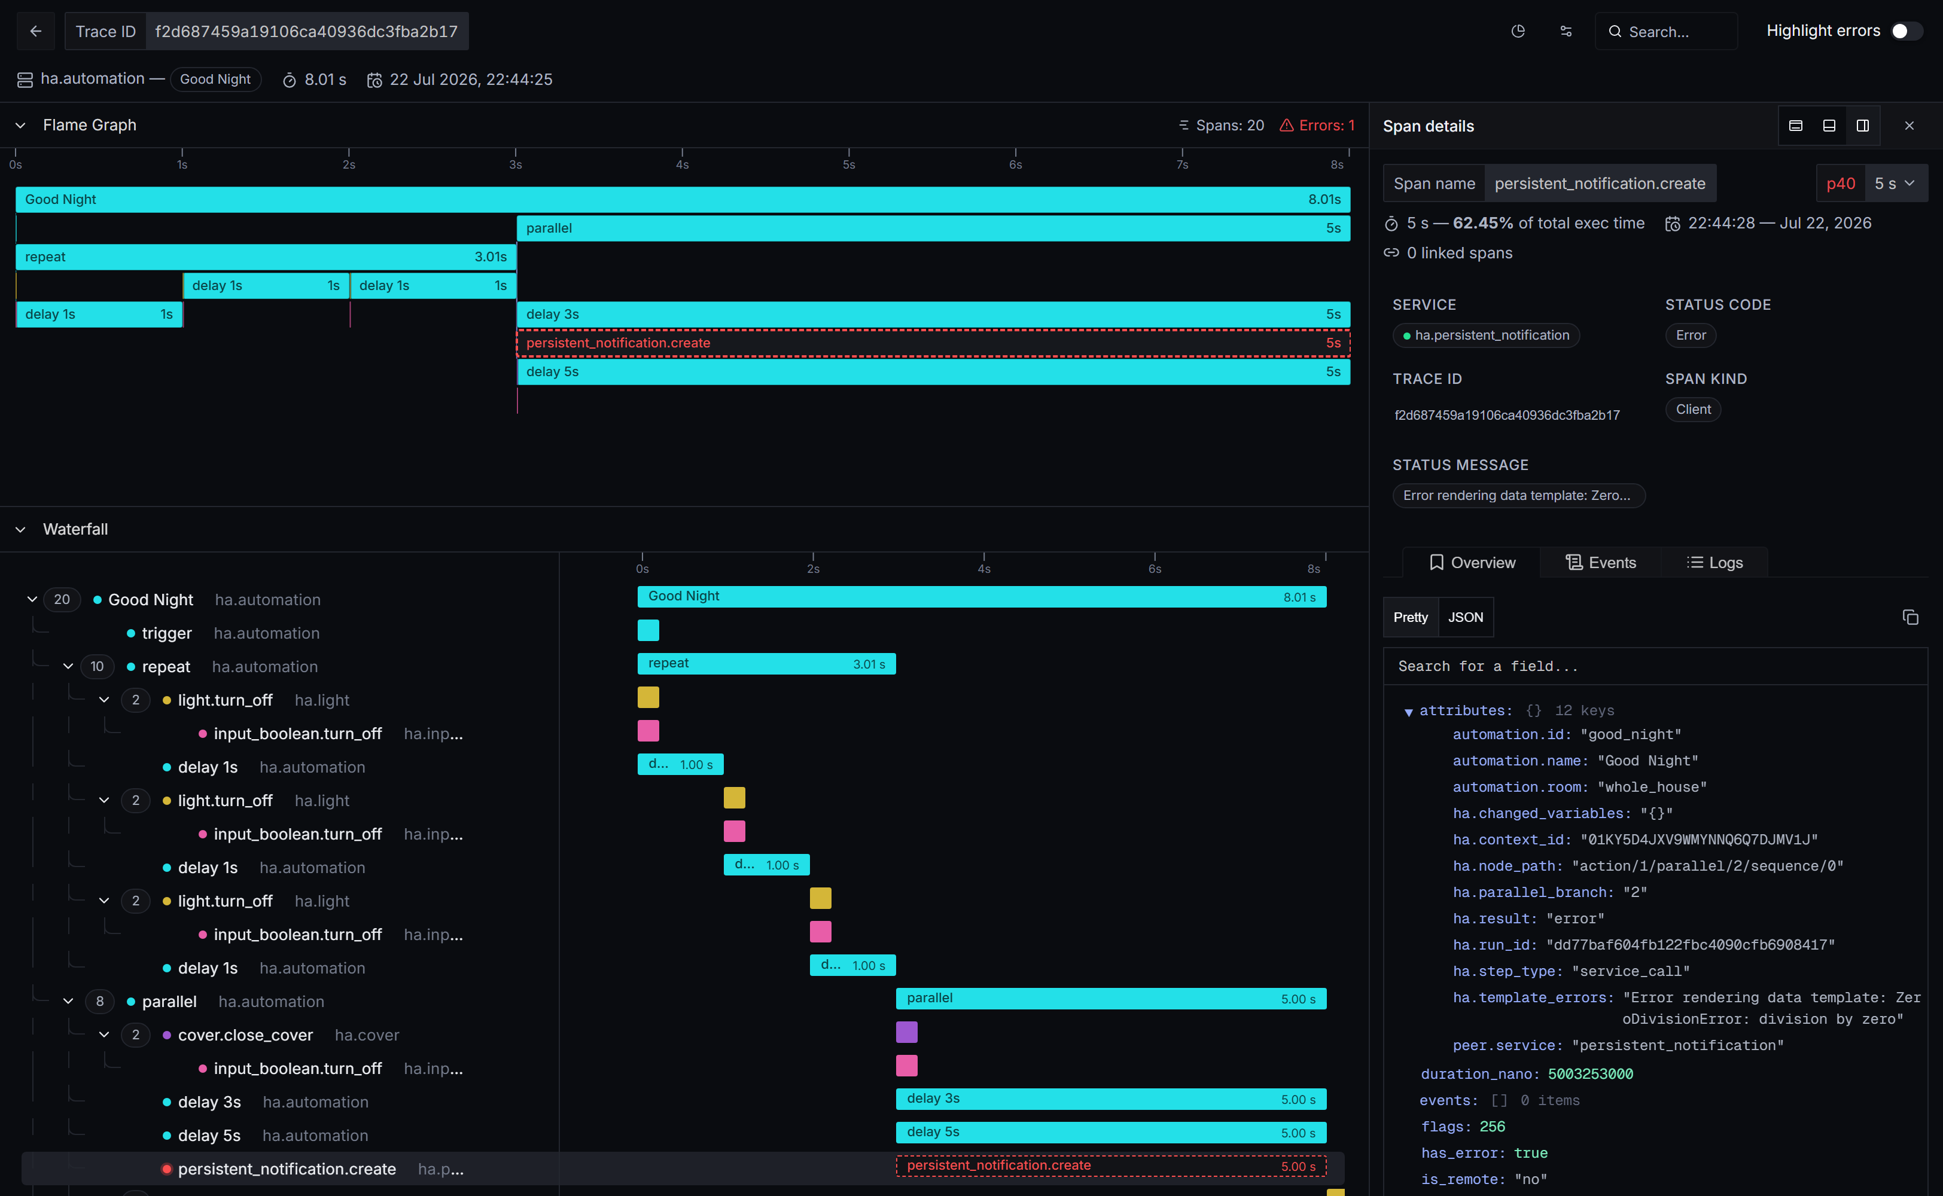Click the repeat waterfall bar labeled 3.01 s
Image resolution: width=1943 pixels, height=1196 pixels.
click(766, 664)
